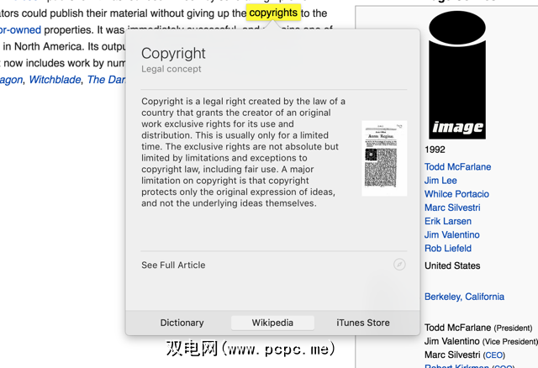The width and height of the screenshot is (538, 368).
Task: Click the Copyright popover title
Action: point(173,54)
